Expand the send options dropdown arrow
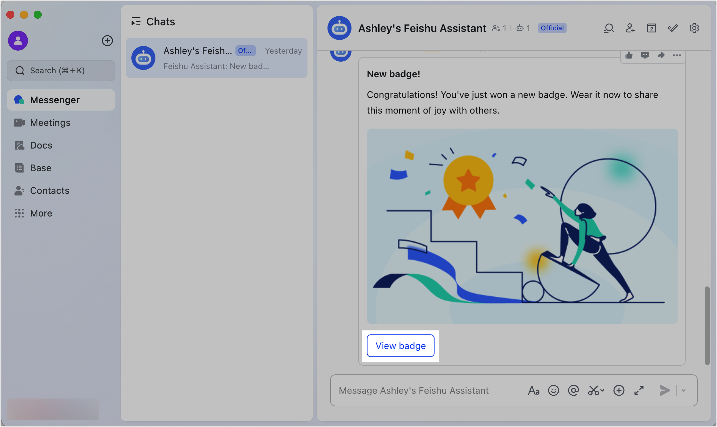 coord(684,390)
